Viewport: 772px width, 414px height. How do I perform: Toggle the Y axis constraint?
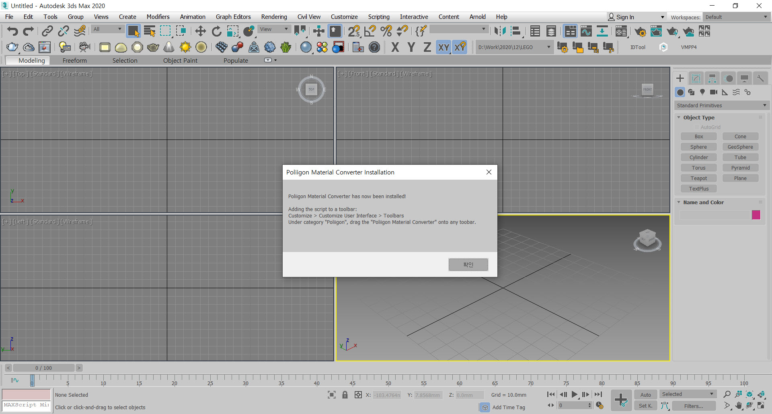[x=411, y=47]
